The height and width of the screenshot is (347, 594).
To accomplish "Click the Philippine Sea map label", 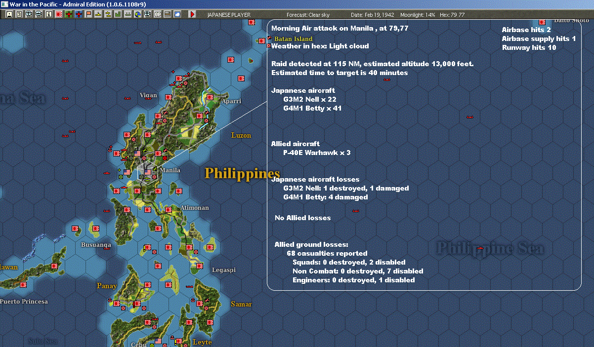I will (490, 248).
